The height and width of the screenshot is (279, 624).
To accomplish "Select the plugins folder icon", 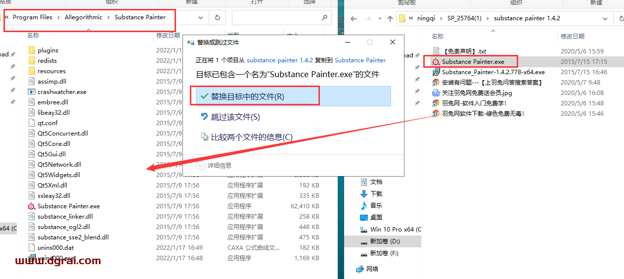I will point(32,50).
